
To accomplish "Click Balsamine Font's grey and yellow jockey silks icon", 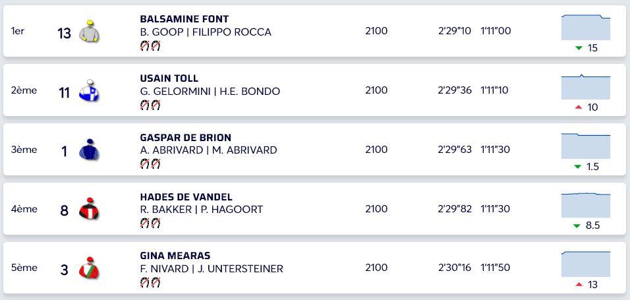I will pyautogui.click(x=89, y=32).
